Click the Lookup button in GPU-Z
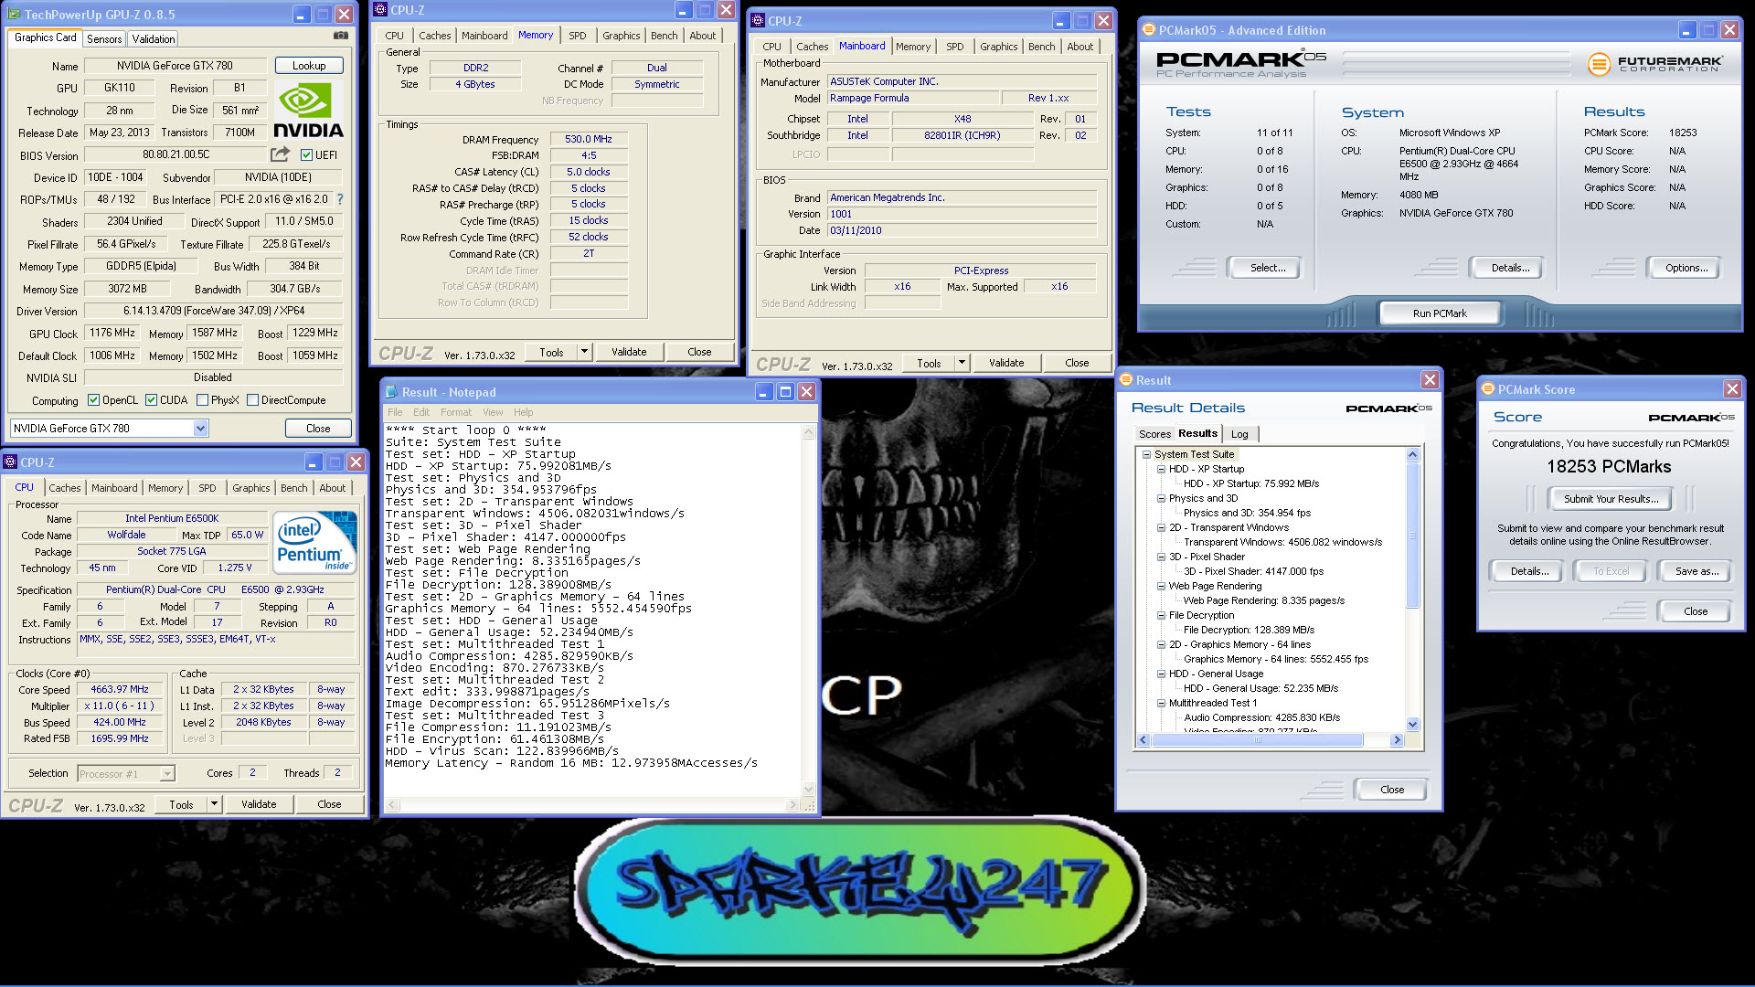 (309, 66)
